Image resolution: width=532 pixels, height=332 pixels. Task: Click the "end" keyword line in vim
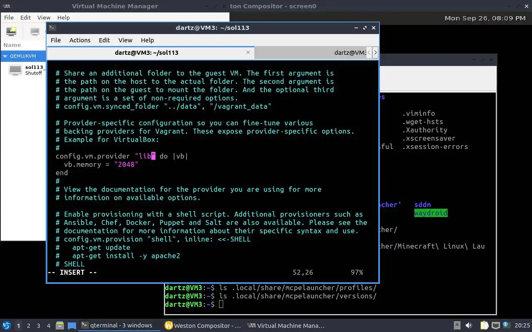click(x=62, y=173)
